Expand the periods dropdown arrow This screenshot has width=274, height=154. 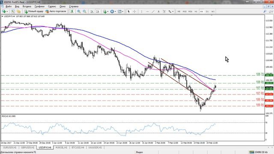tap(115, 12)
